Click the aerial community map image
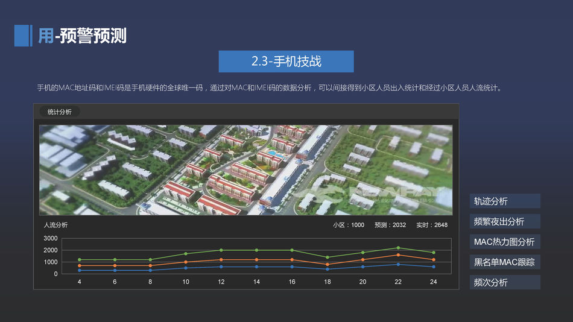 245,170
